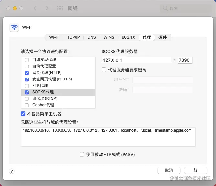
Task: Enable the 流代理 (RTSP) checkbox
Action: pos(27,99)
